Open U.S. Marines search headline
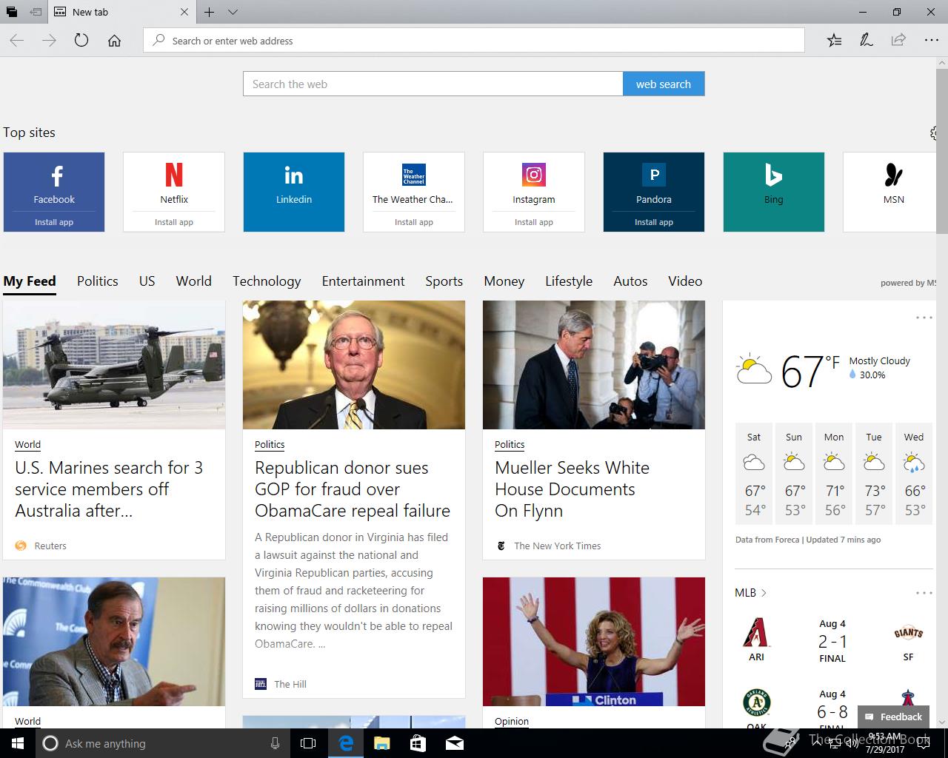Image resolution: width=948 pixels, height=758 pixels. 109,489
